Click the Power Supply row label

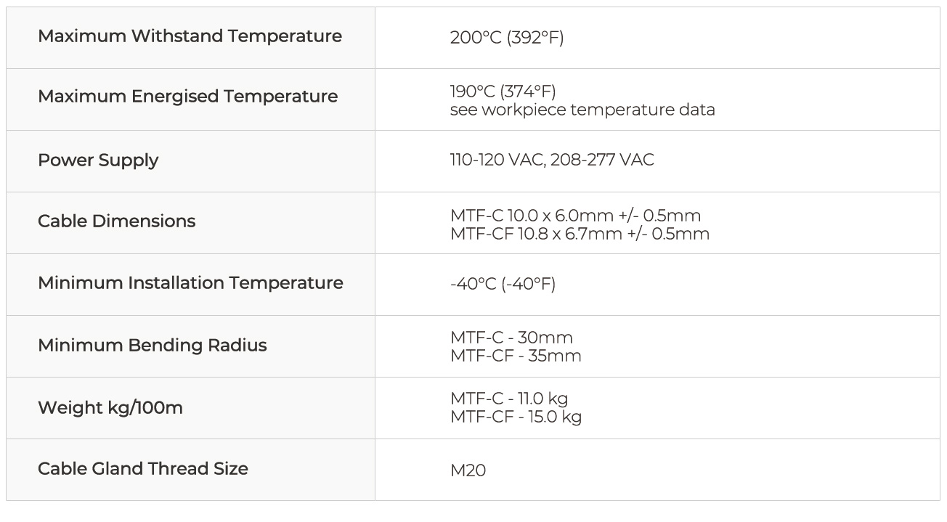(x=98, y=160)
